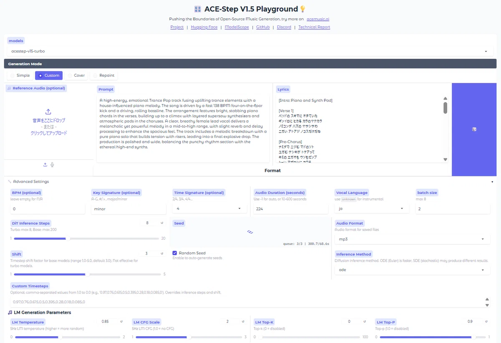
Task: Reset LM CFG Scale with its reset icon
Action: tap(243, 321)
